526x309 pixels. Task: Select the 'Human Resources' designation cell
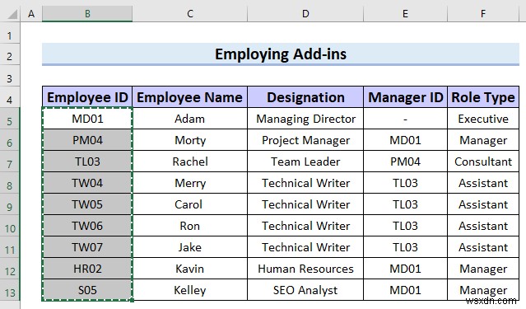coord(305,269)
